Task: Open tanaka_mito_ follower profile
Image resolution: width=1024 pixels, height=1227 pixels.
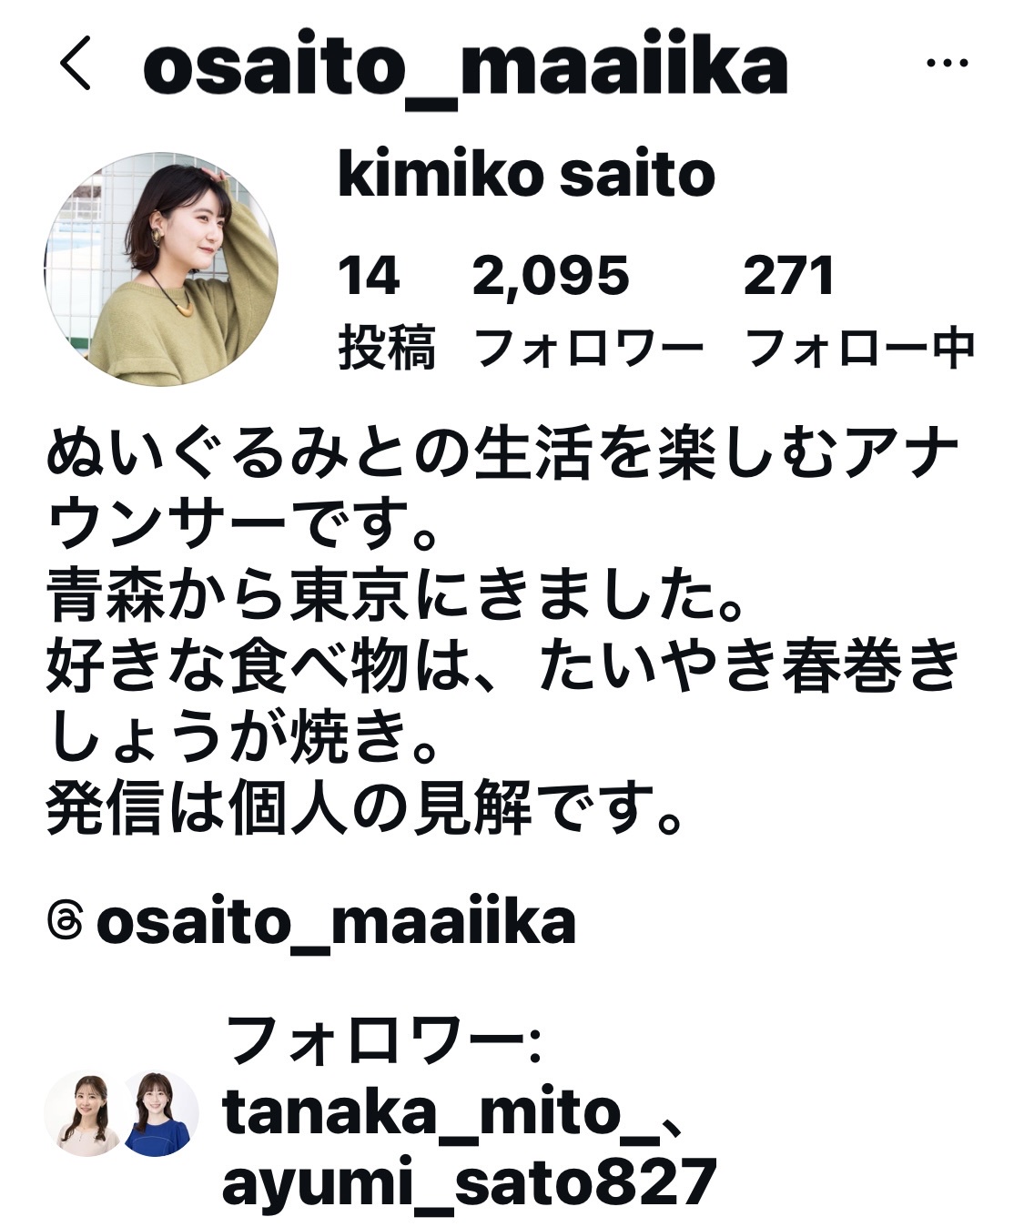Action: coord(440,1112)
